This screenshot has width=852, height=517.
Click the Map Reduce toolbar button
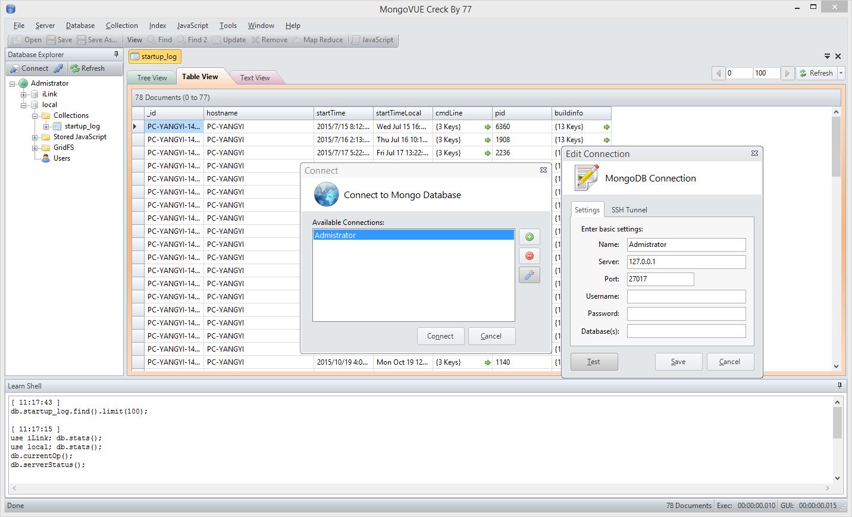[x=317, y=40]
